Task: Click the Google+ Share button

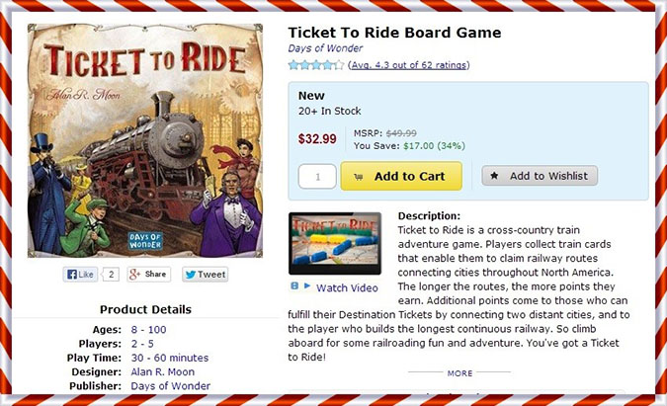Action: tap(149, 274)
